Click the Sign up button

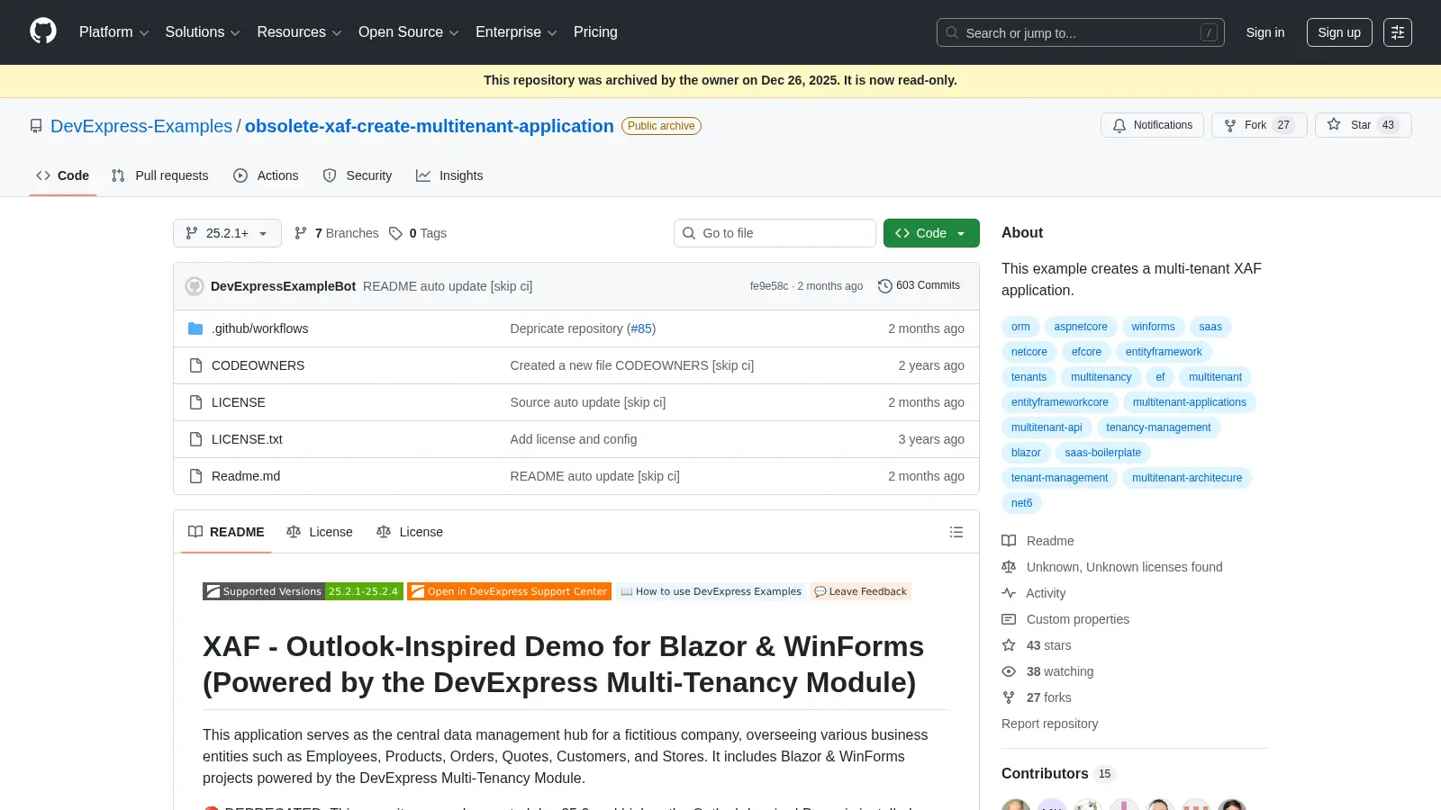point(1339,32)
